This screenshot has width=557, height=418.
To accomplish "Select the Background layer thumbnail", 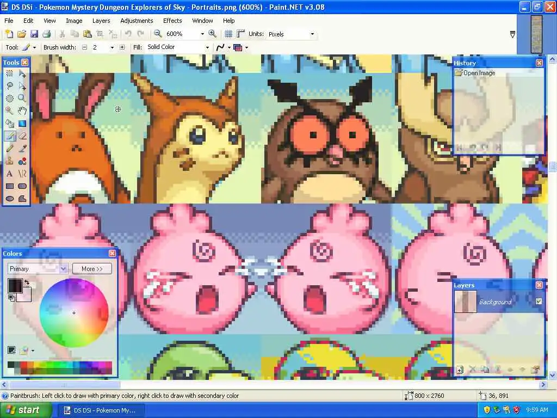I will tap(466, 302).
